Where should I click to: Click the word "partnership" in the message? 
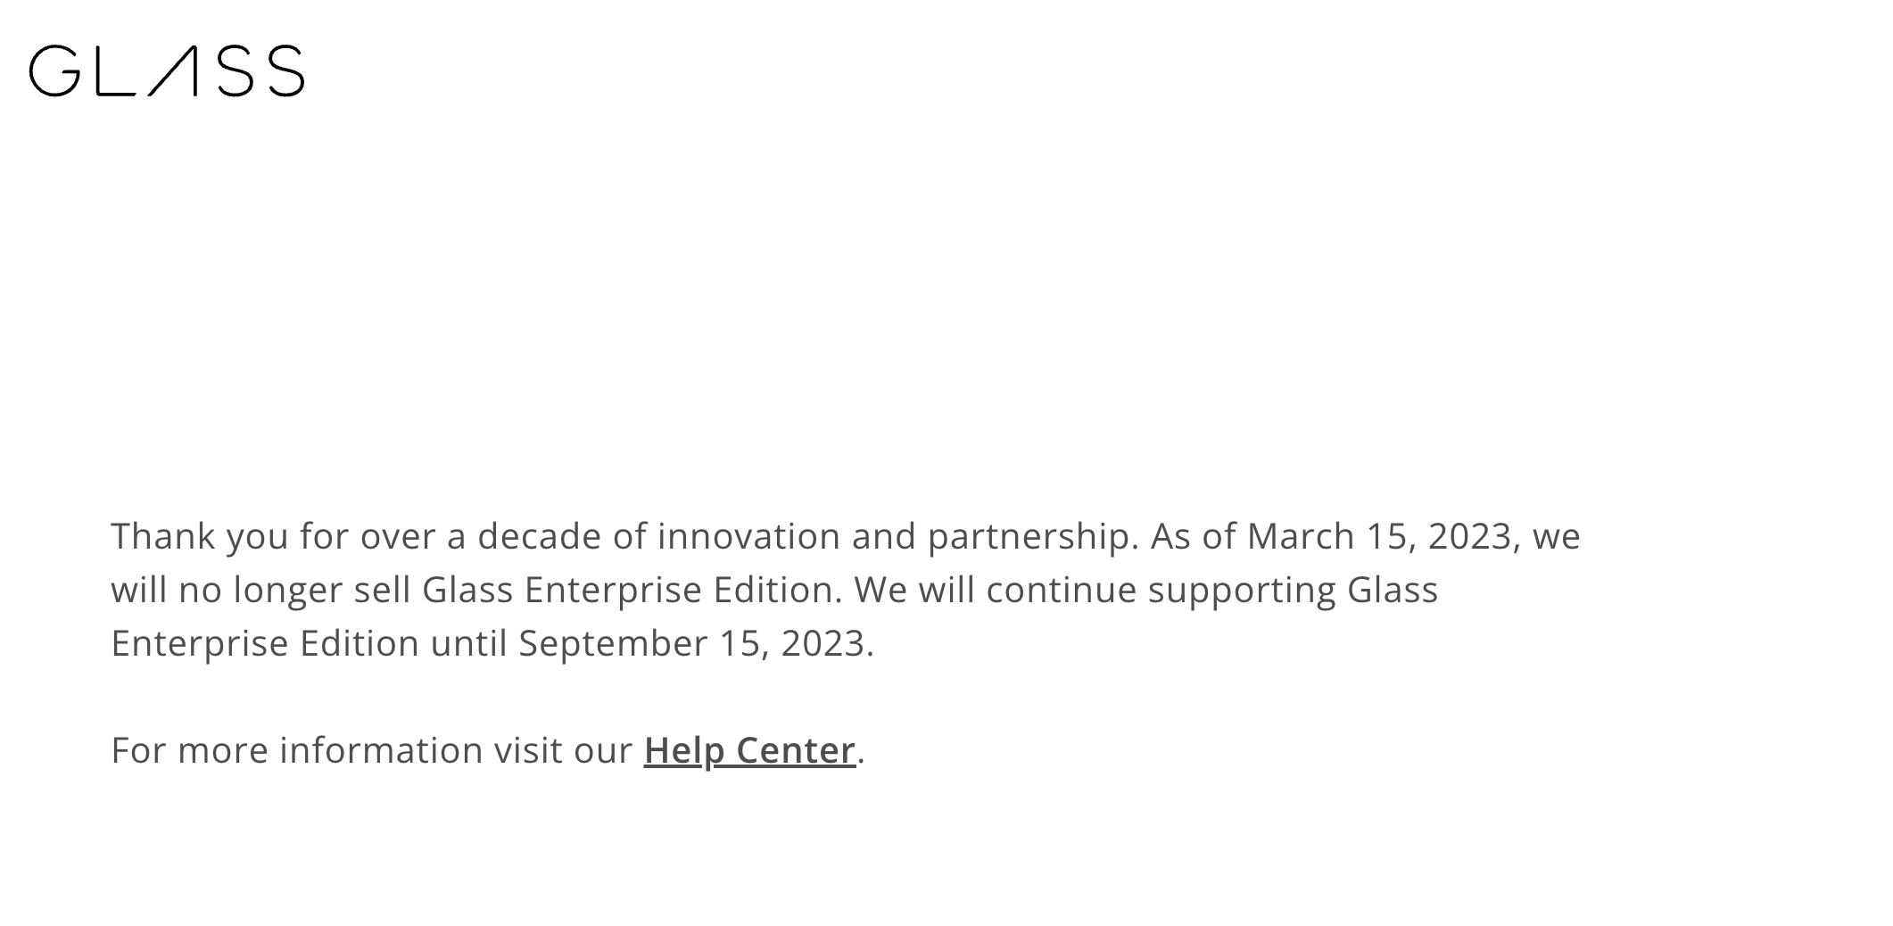click(1033, 537)
